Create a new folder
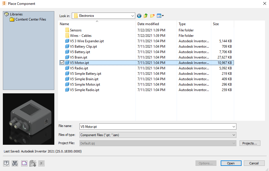The width and height of the screenshot is (269, 171). pyautogui.click(x=152, y=16)
